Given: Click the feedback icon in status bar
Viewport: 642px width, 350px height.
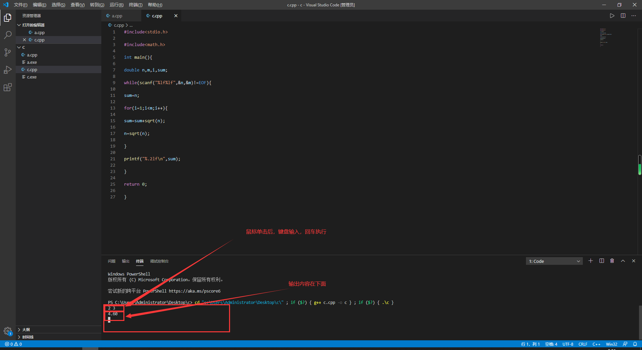Looking at the screenshot, I should [625, 344].
